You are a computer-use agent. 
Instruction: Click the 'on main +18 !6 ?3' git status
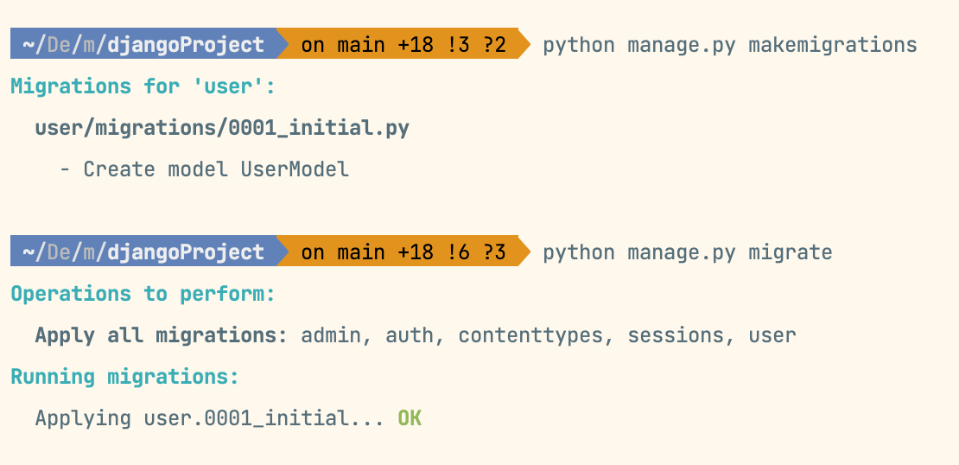point(403,252)
